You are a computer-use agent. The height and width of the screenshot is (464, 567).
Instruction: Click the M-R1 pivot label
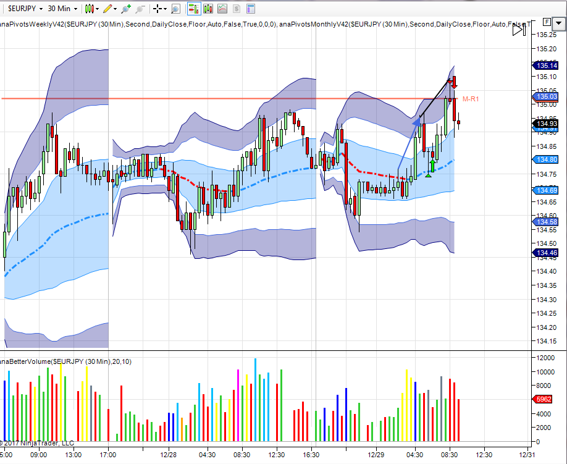click(471, 99)
